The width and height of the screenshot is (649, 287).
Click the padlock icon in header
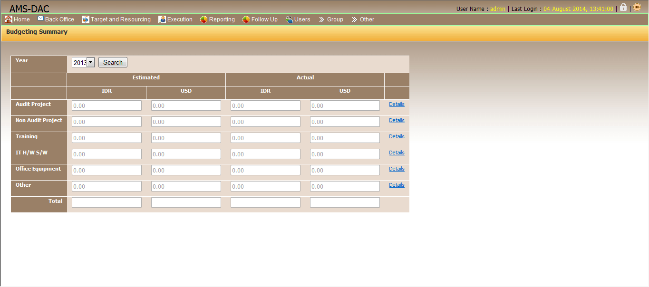(623, 8)
